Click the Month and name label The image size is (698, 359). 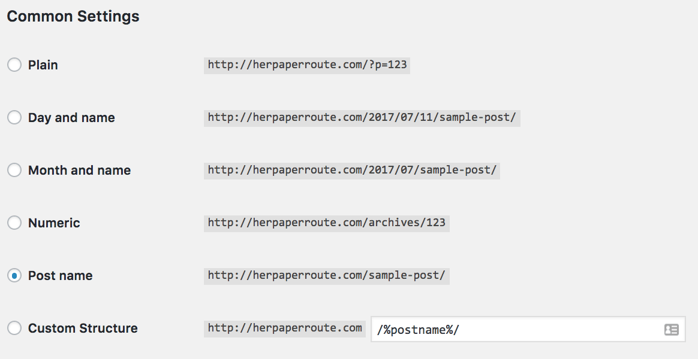(79, 170)
